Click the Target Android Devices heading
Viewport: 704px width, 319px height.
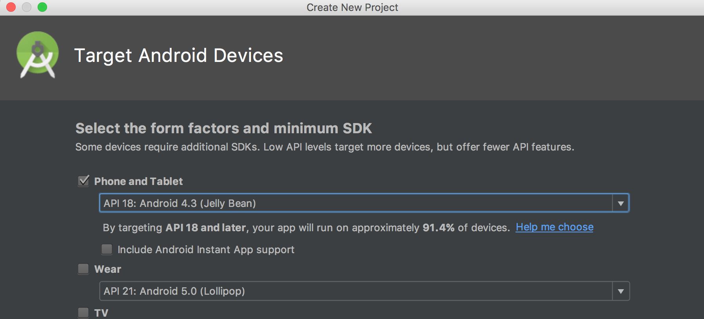click(178, 55)
